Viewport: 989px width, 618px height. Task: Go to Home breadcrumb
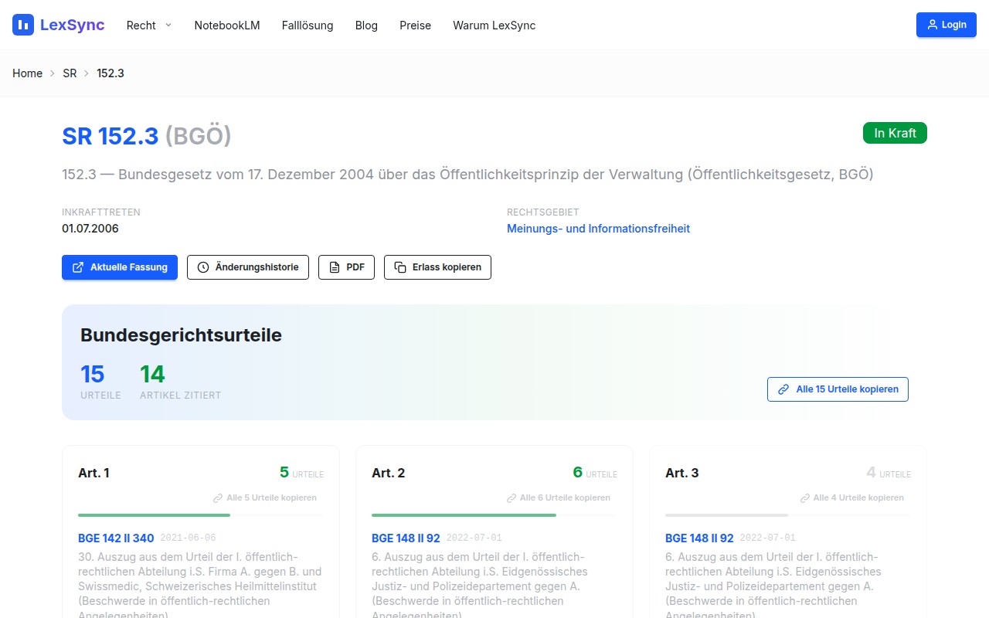[27, 73]
